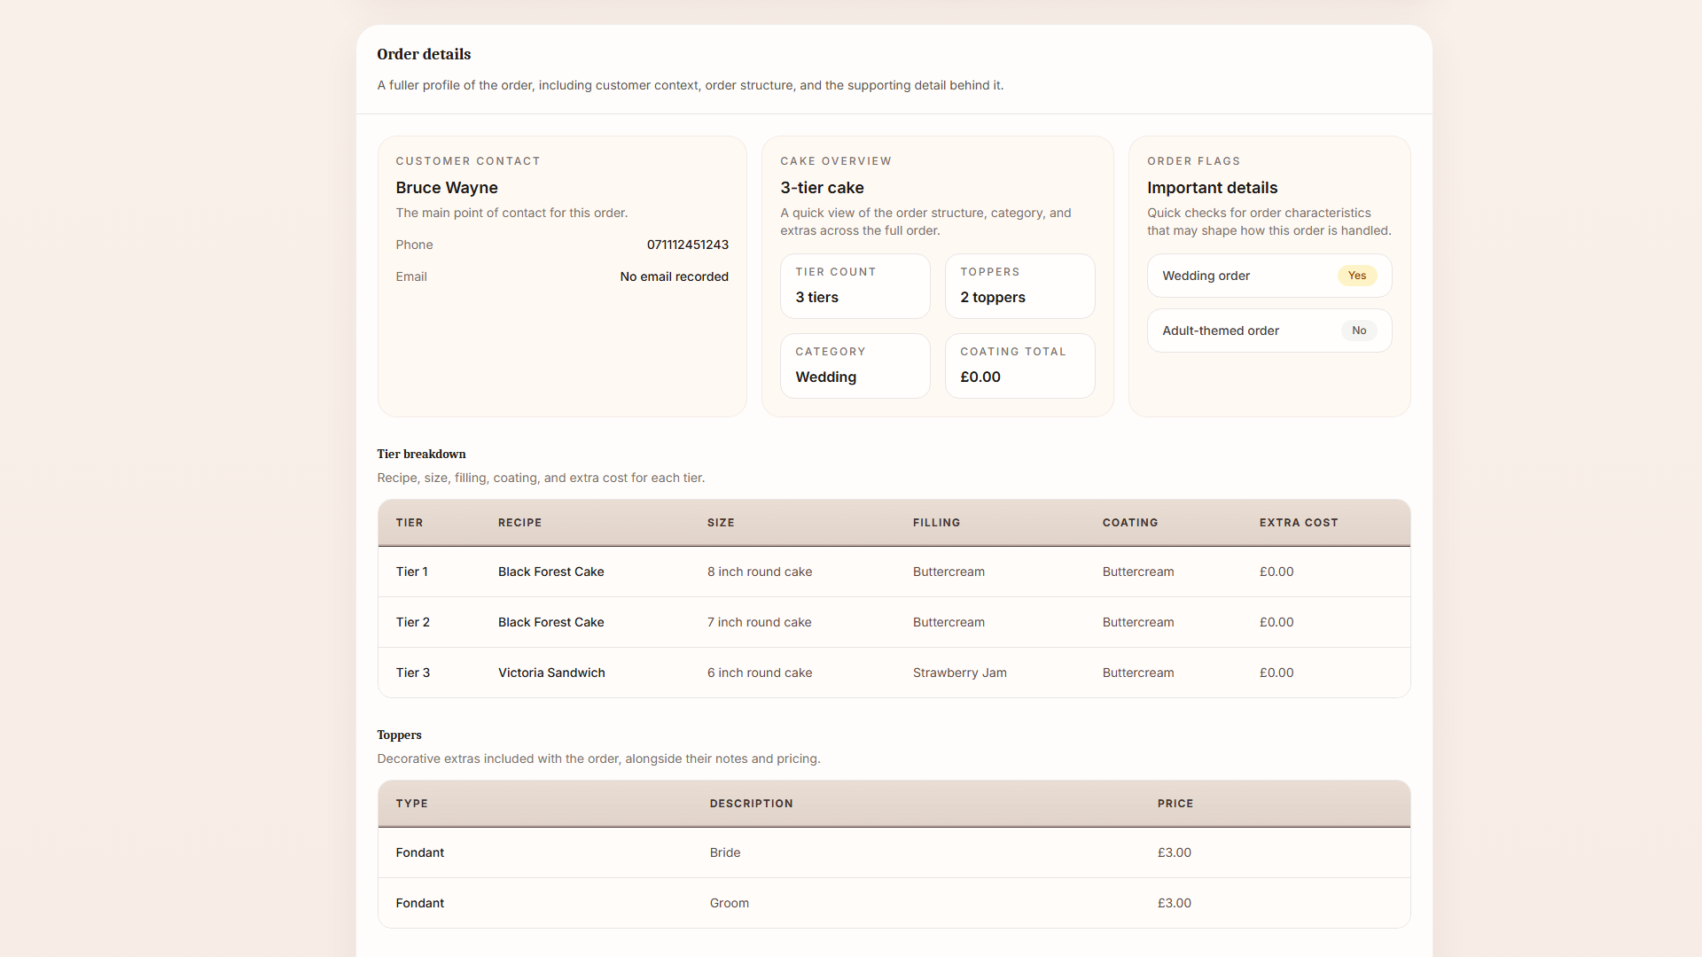Click Tier 2 recipe 'Black Forest Cake'
This screenshot has height=957, width=1702.
[x=550, y=622]
